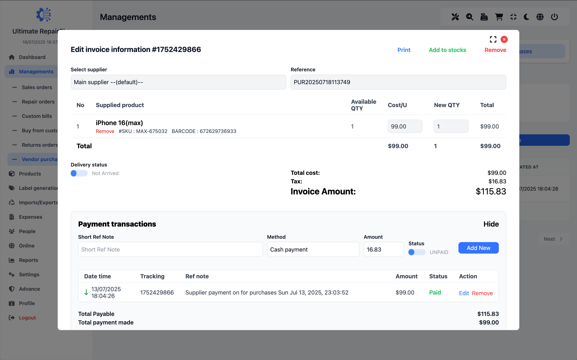
Task: Click the Print link
Action: [404, 50]
